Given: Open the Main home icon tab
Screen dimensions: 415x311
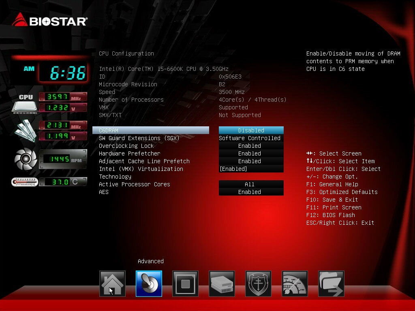Looking at the screenshot, I should (x=112, y=283).
